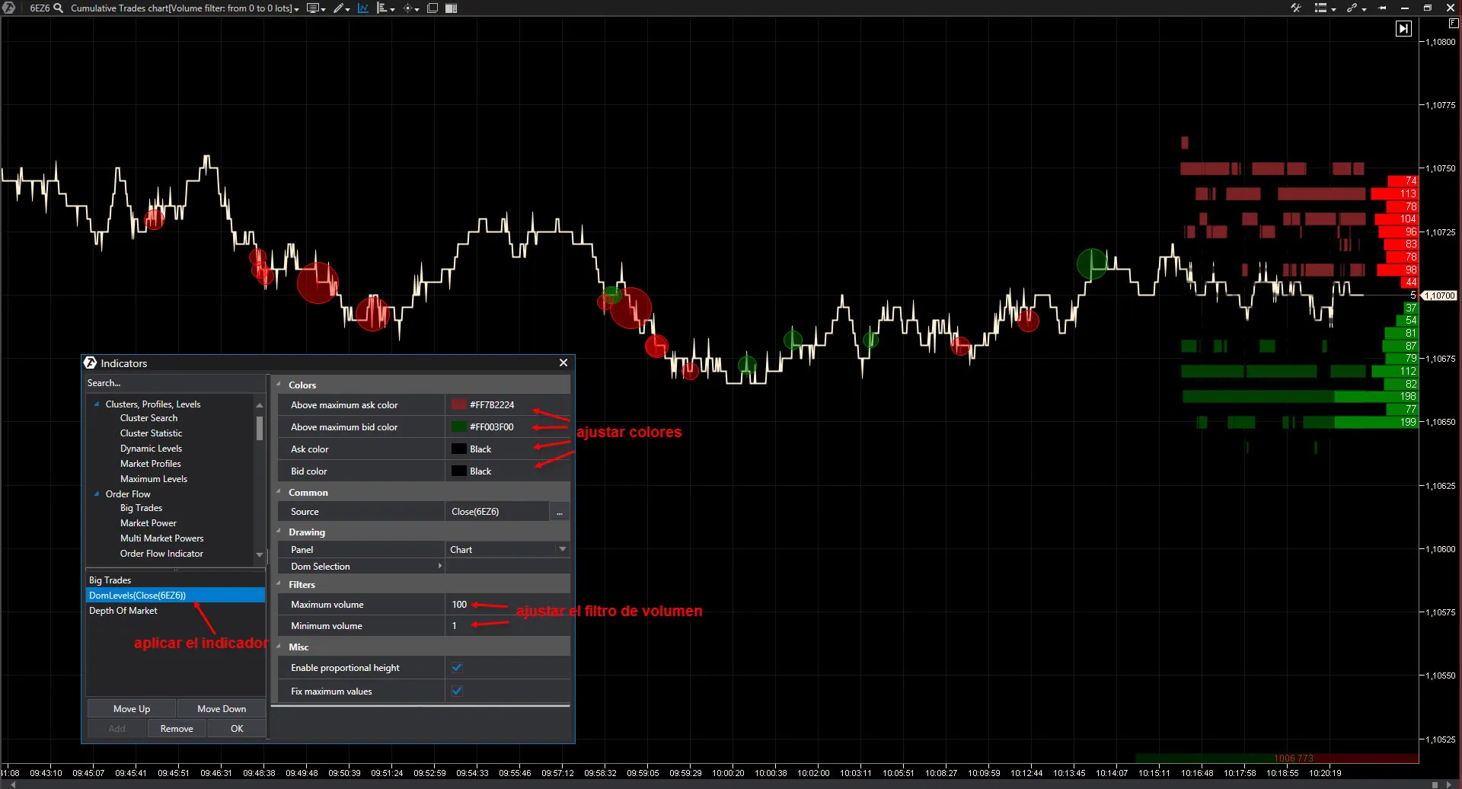The width and height of the screenshot is (1462, 789).
Task: Click the ATAS logo icon in title bar
Action: (9, 8)
